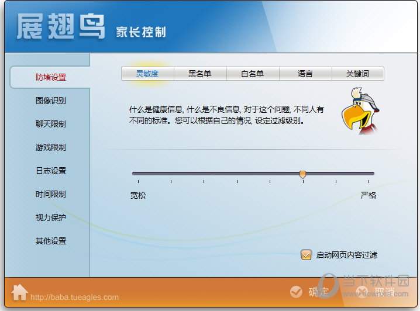Open the 白名单 tab
Screen dimensions: 420x311
click(253, 74)
